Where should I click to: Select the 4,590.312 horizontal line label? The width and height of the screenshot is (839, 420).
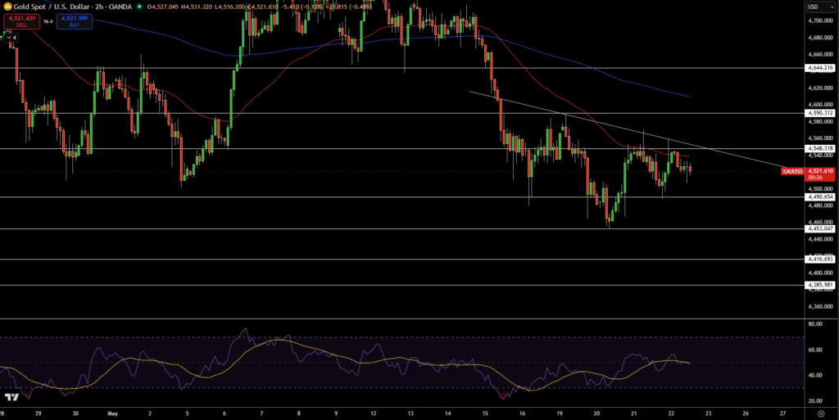tap(819, 113)
